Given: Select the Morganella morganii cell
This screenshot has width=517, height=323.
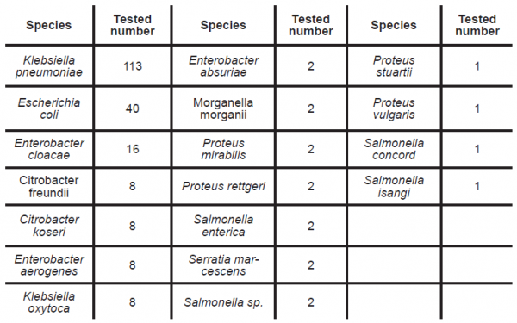Looking at the screenshot, I should pos(223,109).
